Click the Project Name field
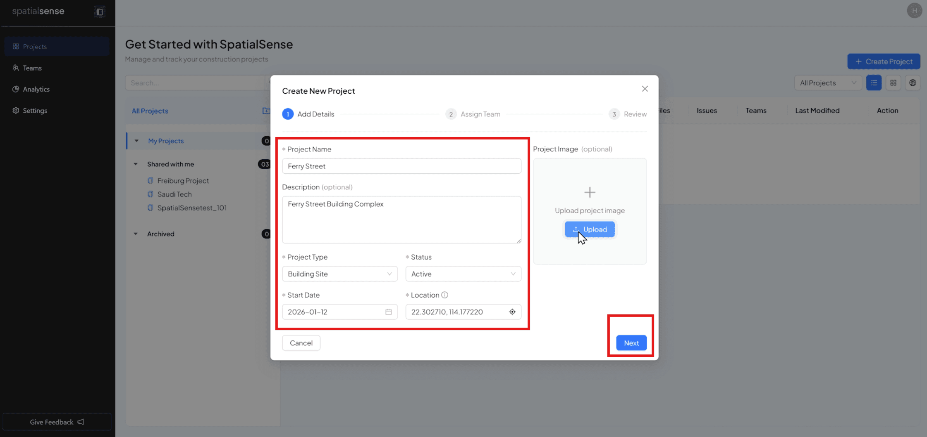This screenshot has width=927, height=437. click(x=401, y=166)
